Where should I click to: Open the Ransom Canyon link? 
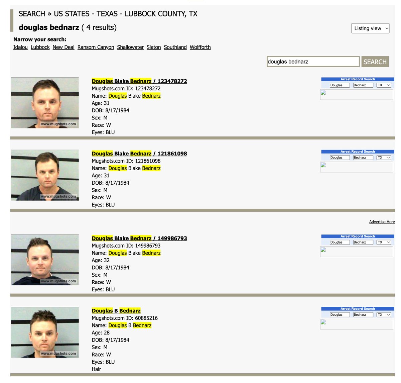click(x=96, y=47)
